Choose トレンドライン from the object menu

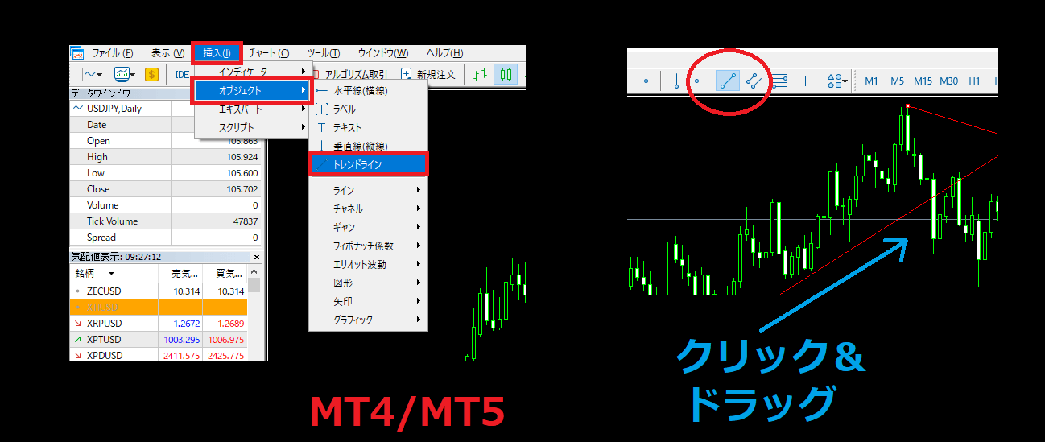tap(369, 164)
